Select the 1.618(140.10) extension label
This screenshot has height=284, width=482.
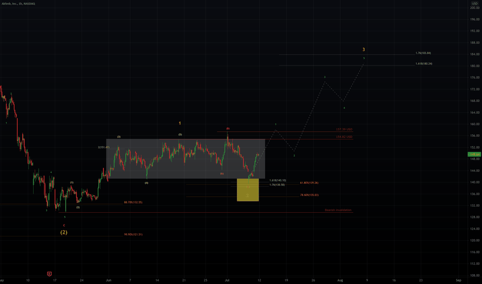(278, 181)
